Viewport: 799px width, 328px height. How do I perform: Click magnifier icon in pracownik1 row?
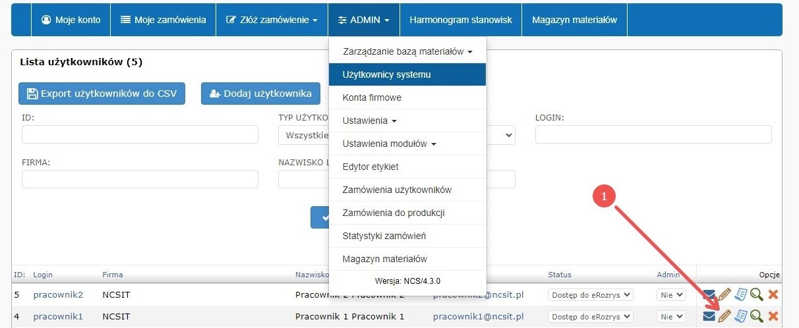757,316
